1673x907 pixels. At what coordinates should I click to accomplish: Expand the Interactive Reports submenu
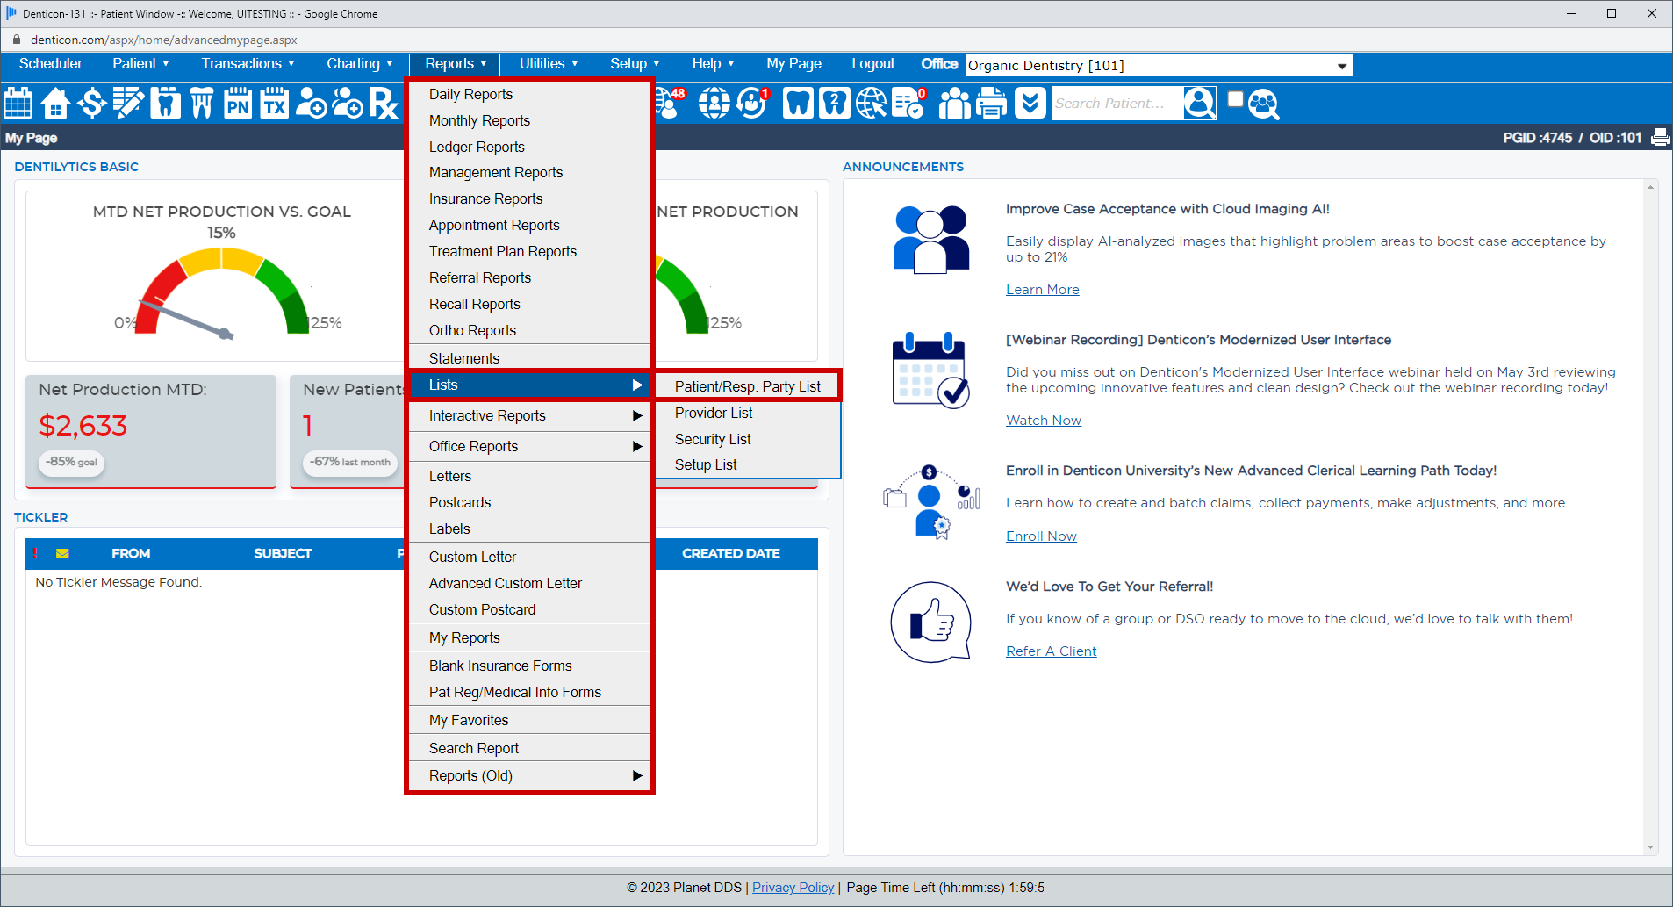click(530, 415)
